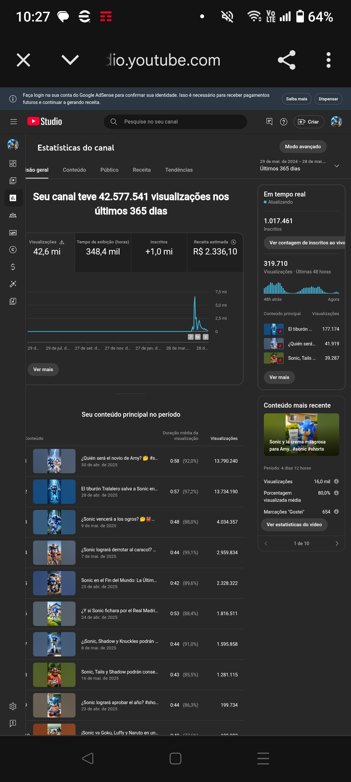Open the help question mark icon
351x782 pixels.
coord(284,122)
